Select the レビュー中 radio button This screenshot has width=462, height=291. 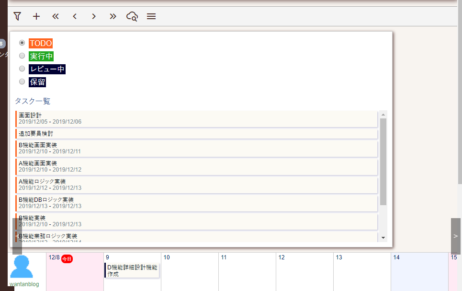(22, 69)
